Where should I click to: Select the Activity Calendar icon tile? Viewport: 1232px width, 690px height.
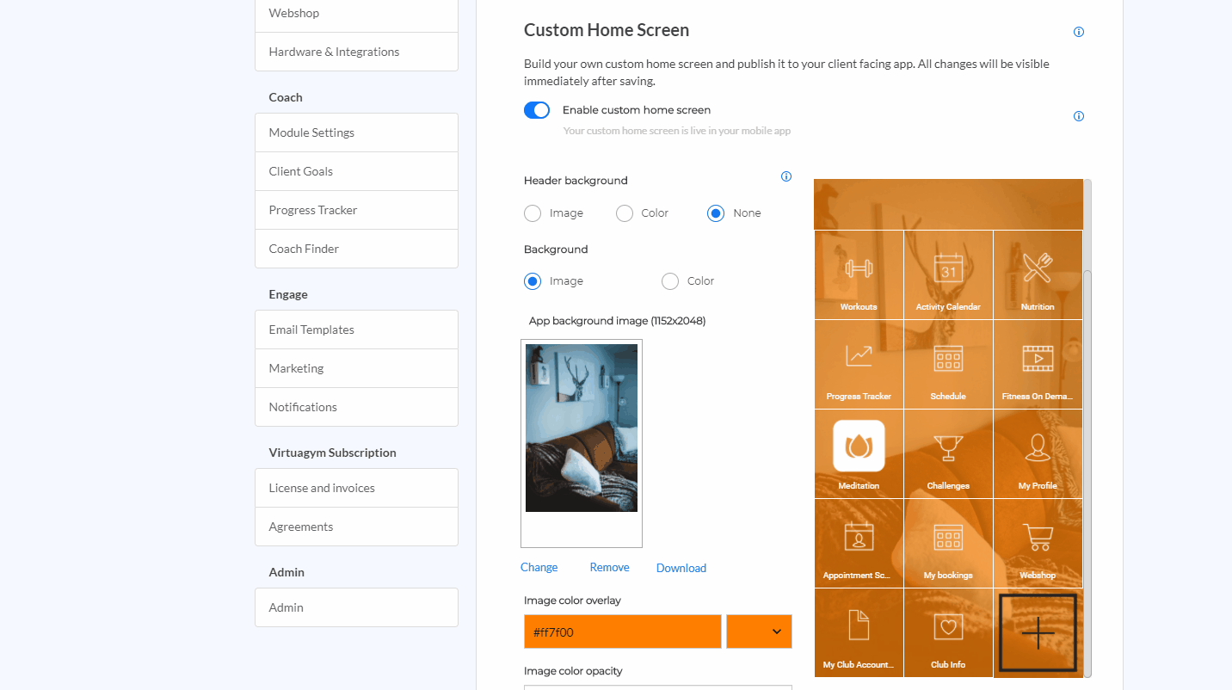coord(948,274)
